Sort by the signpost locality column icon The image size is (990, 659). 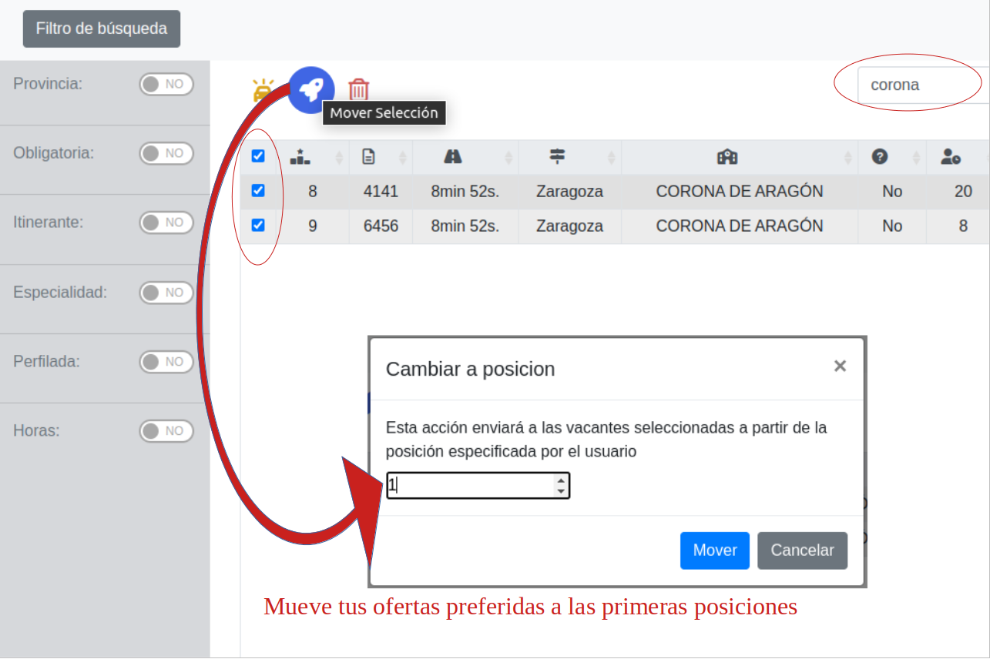[x=557, y=157]
